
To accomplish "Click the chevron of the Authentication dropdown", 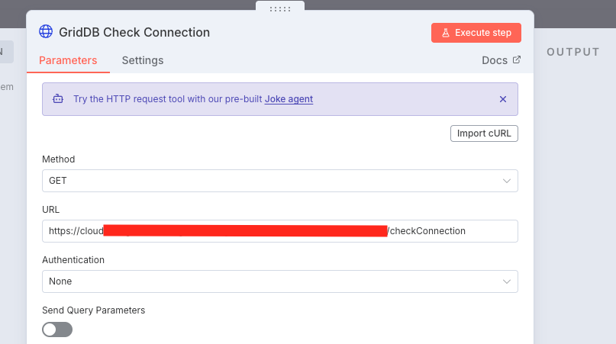I will [x=507, y=281].
